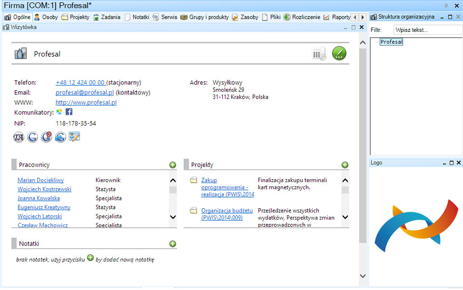The image size is (463, 290).
Task: Close the Wizytówka panel
Action: click(x=362, y=27)
